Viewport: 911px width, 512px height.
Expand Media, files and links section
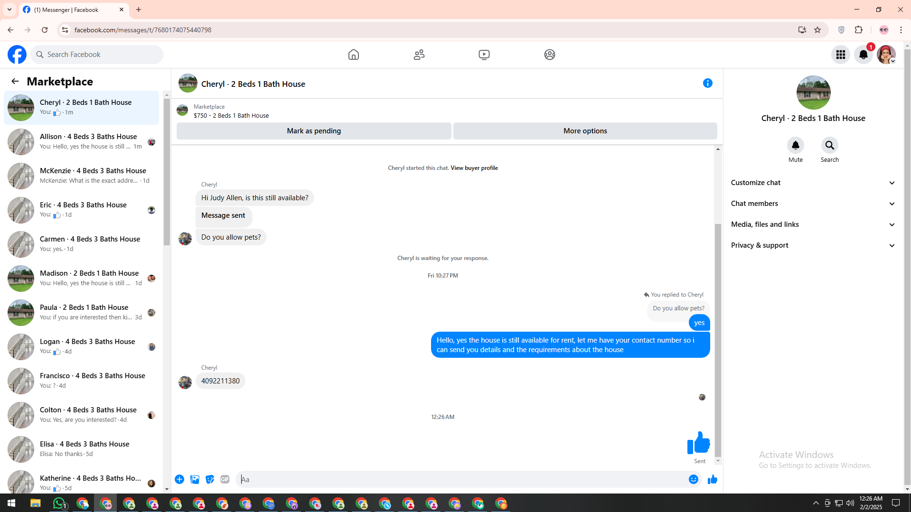(x=813, y=224)
